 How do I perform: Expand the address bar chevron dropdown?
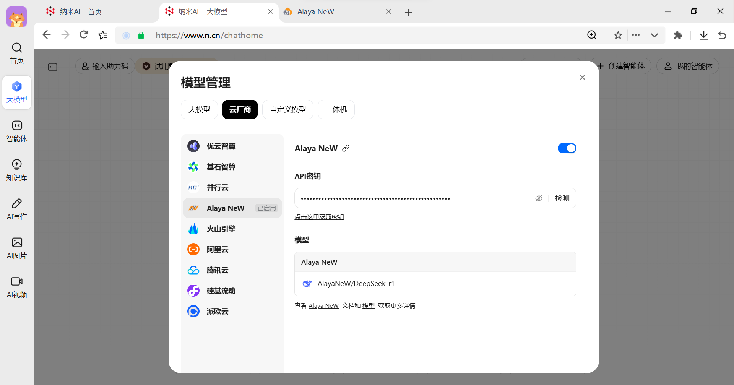click(x=654, y=36)
